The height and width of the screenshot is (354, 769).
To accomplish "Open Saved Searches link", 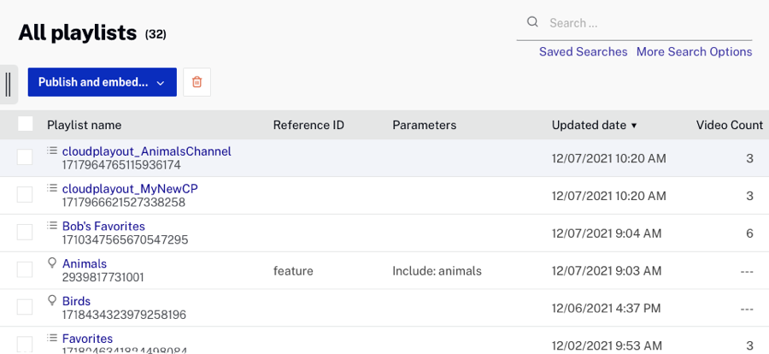I will pyautogui.click(x=583, y=52).
